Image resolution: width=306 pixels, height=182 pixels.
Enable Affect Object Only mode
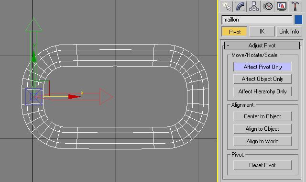pos(262,79)
